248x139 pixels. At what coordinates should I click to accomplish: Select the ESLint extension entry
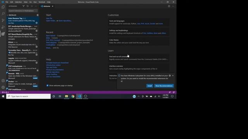coord(23,45)
